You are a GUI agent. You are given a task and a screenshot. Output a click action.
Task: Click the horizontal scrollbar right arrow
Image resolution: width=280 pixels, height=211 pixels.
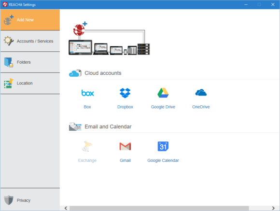[273, 208]
